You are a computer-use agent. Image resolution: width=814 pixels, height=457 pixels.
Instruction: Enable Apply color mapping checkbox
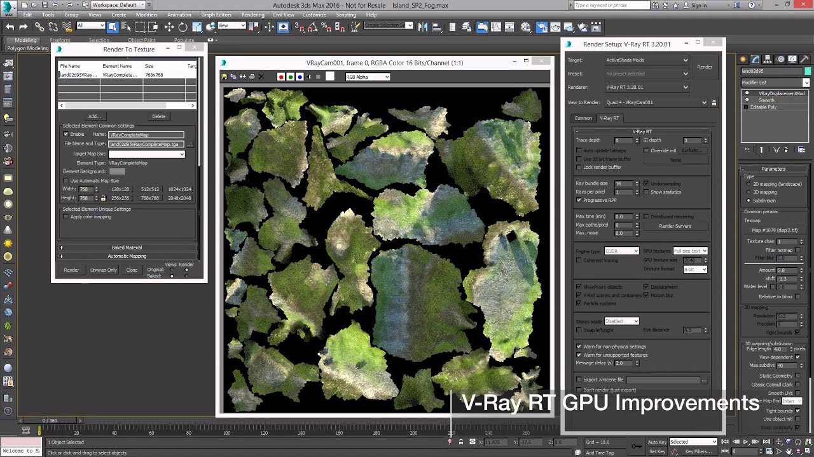66,216
